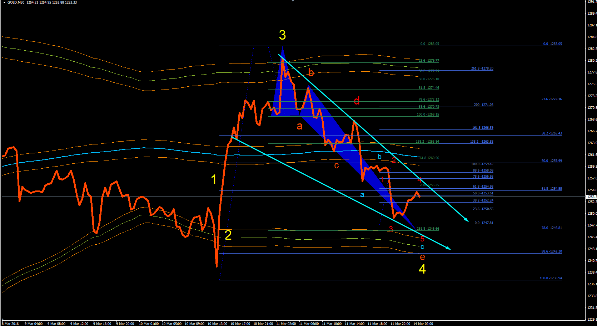This screenshot has width=597, height=326.
Task: Select the blue wave label a
Action: (362, 194)
